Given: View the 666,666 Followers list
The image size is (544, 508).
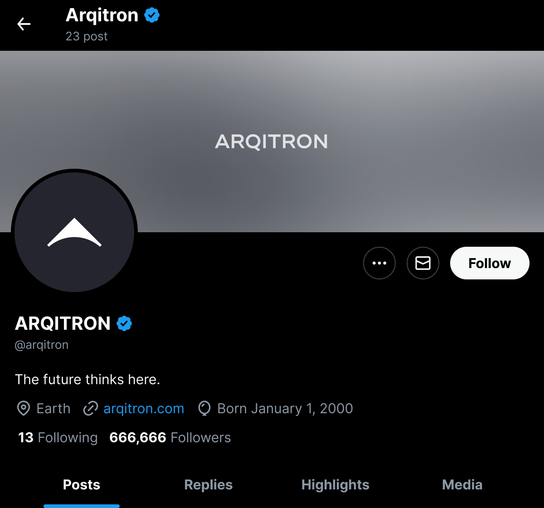Looking at the screenshot, I should tap(170, 438).
